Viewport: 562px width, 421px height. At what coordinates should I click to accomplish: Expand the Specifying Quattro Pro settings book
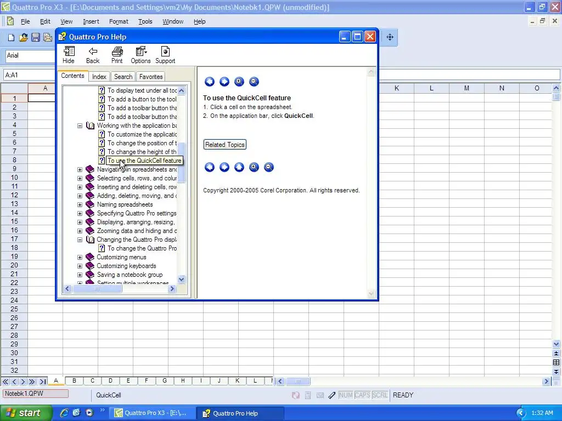click(80, 213)
